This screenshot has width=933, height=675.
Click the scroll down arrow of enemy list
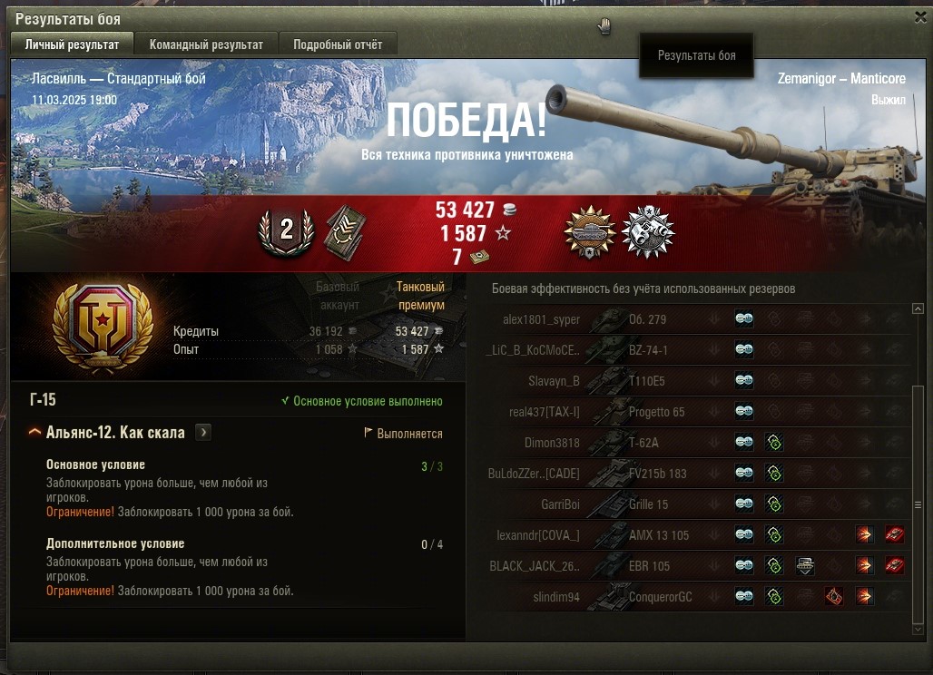coord(918,630)
